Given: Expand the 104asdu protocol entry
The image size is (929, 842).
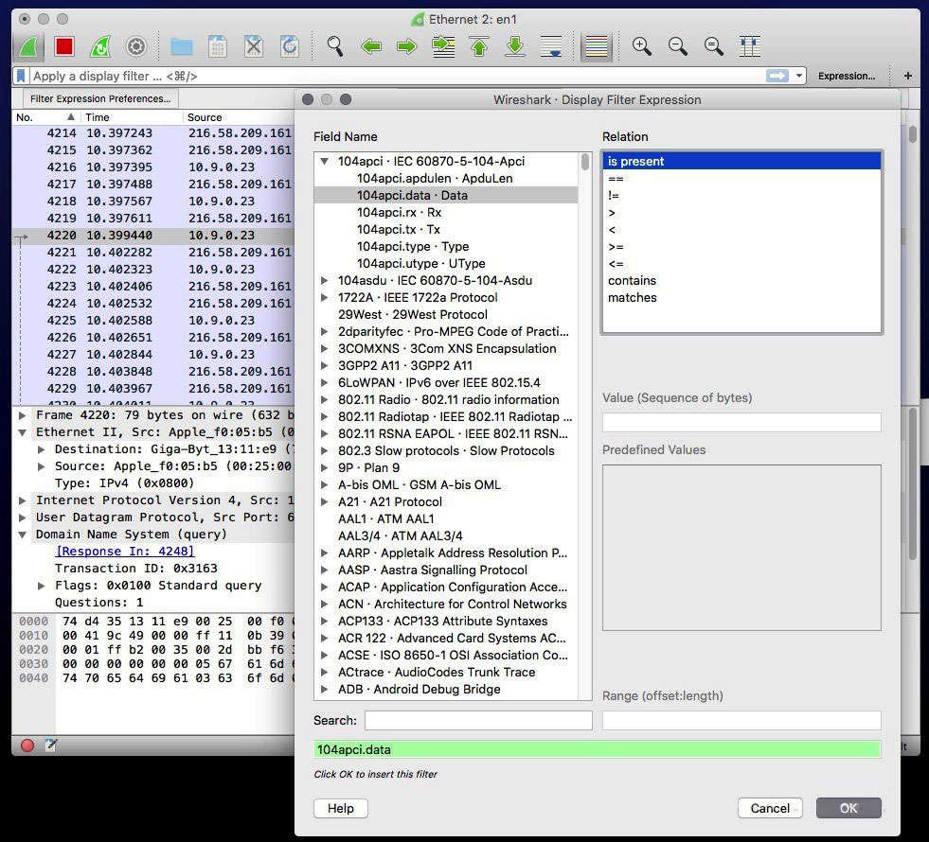Looking at the screenshot, I should [x=324, y=280].
